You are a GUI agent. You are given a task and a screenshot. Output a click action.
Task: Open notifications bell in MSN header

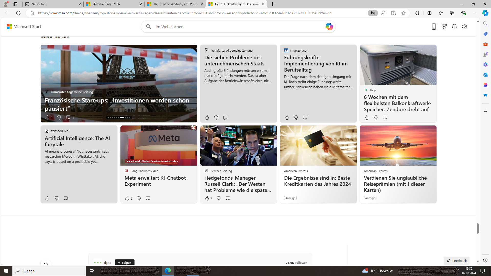click(x=454, y=27)
